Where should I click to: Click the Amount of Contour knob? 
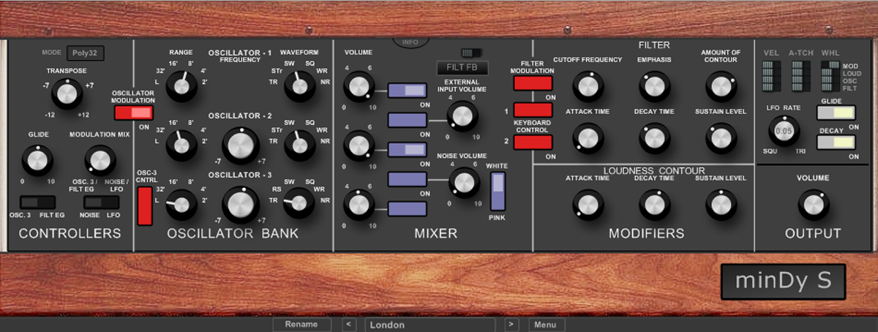pyautogui.click(x=721, y=86)
